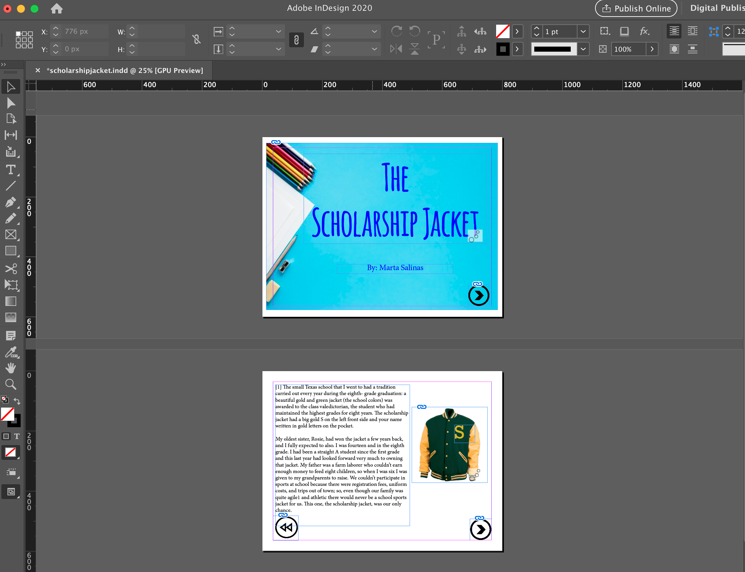The width and height of the screenshot is (745, 572).
Task: Open the Digital Publishing workspace switcher
Action: [717, 8]
